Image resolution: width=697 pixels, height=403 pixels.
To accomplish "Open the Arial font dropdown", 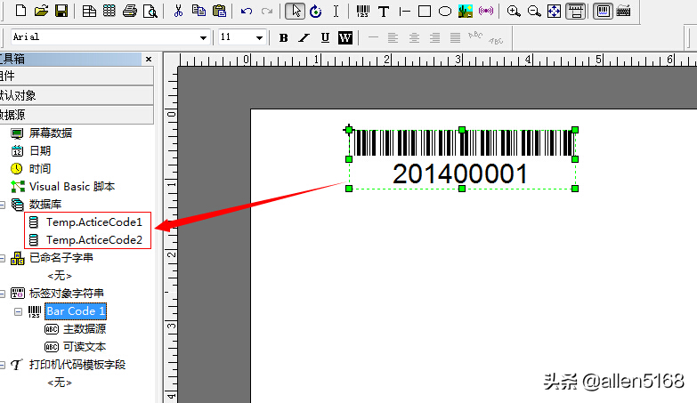I will click(203, 37).
